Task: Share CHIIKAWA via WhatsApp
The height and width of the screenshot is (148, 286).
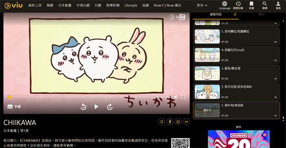Action: point(178,121)
